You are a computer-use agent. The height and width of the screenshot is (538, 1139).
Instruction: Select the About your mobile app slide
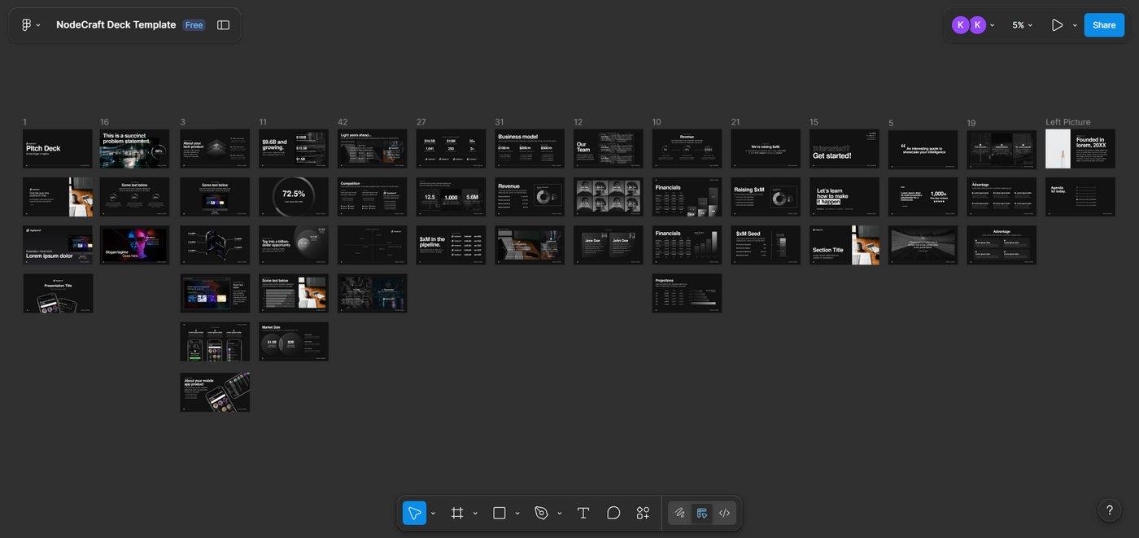(x=215, y=392)
